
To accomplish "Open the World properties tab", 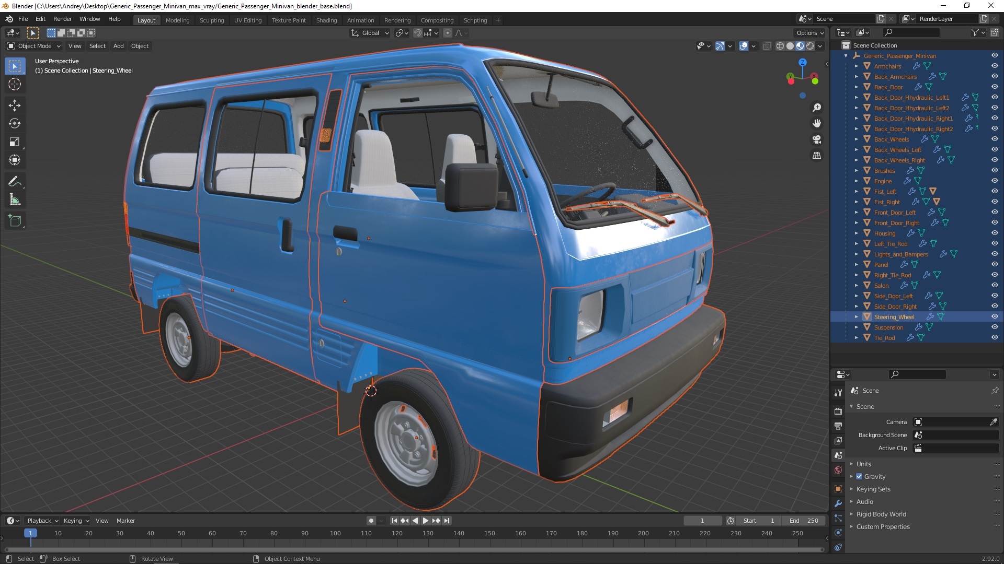I will (x=838, y=470).
